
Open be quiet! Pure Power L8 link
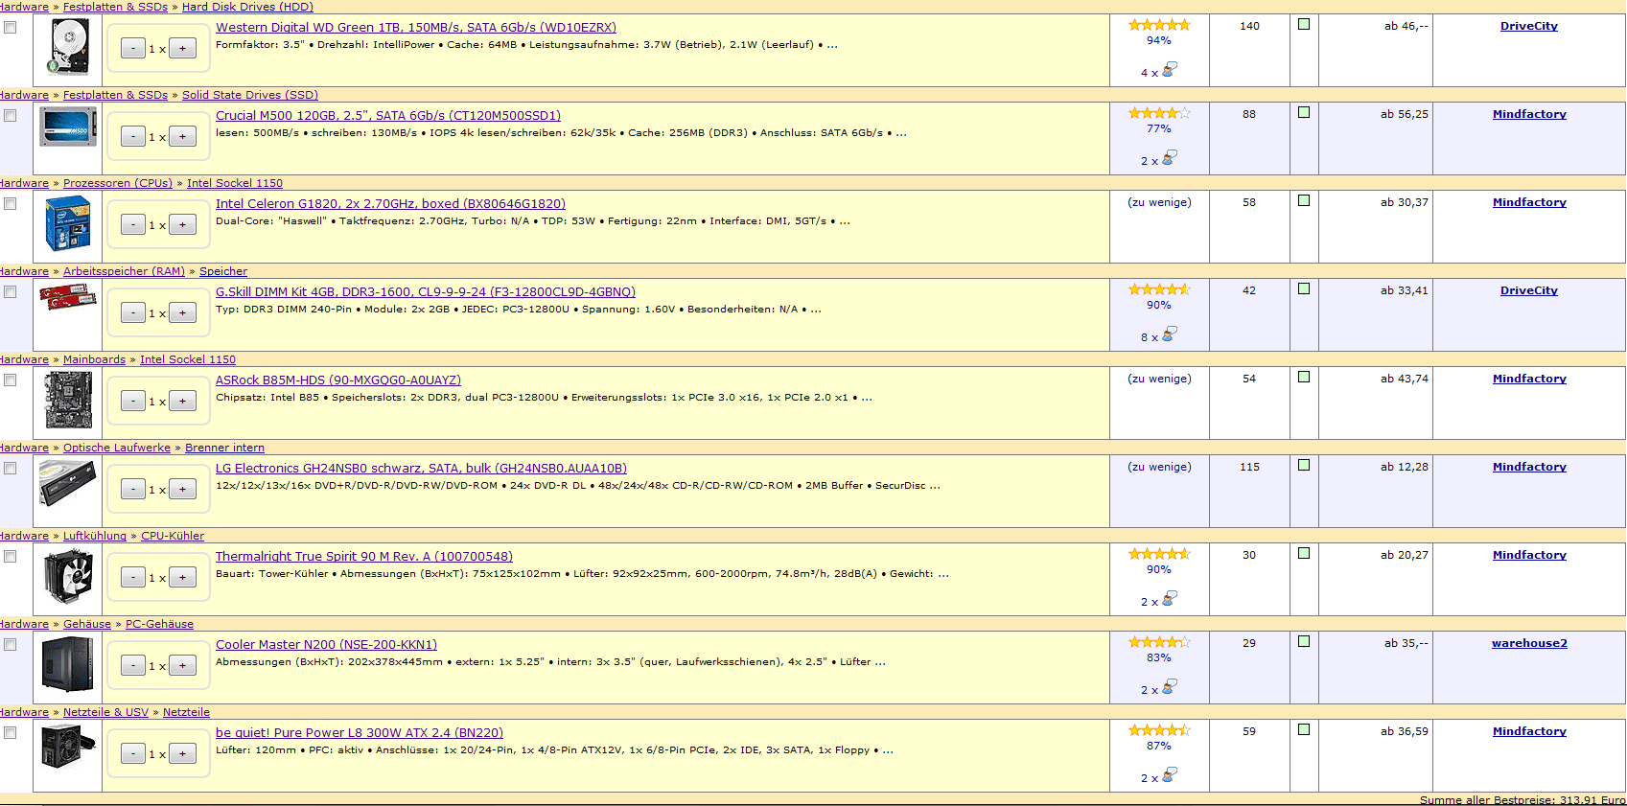(x=360, y=733)
